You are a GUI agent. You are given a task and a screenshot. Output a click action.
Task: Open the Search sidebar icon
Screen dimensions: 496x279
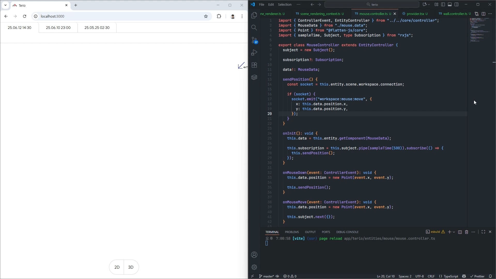[254, 28]
